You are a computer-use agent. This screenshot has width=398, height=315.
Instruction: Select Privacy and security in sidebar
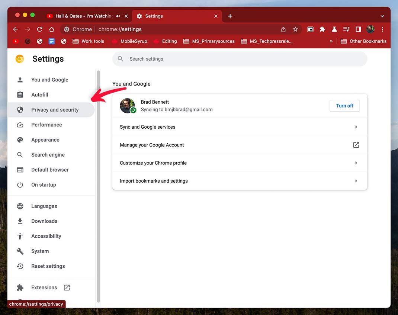click(x=55, y=110)
